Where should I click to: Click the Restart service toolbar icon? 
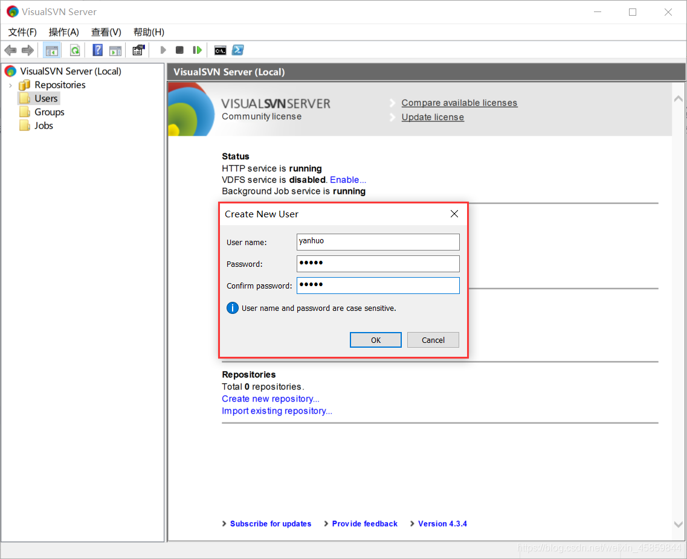click(197, 50)
